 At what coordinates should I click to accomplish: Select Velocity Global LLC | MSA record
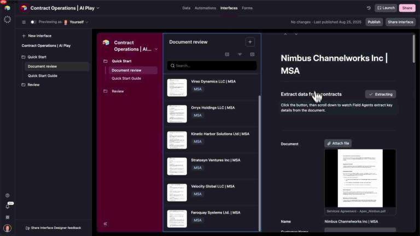click(x=211, y=192)
